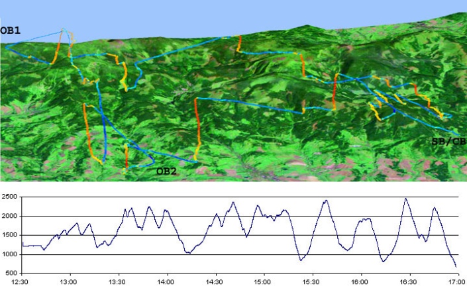The height and width of the screenshot is (292, 467).
Task: Click the OB2 label on the terrain map
Action: point(166,171)
